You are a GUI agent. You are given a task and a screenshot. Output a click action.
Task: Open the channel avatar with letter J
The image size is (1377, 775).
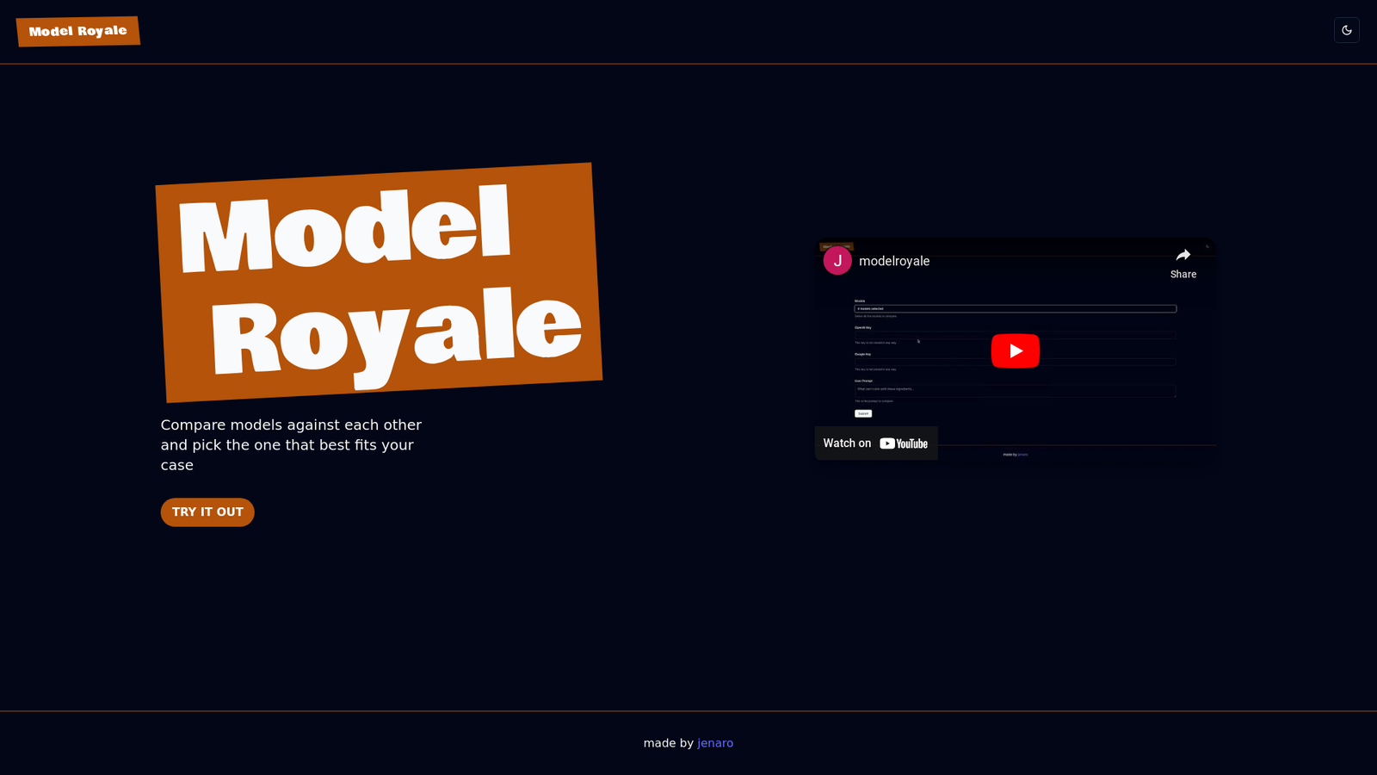tap(837, 261)
